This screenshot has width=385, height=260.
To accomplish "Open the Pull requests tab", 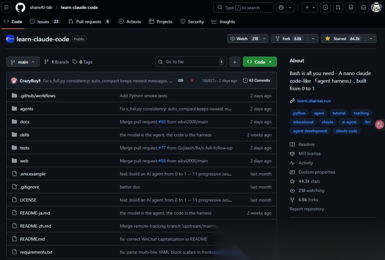I will [x=89, y=22].
